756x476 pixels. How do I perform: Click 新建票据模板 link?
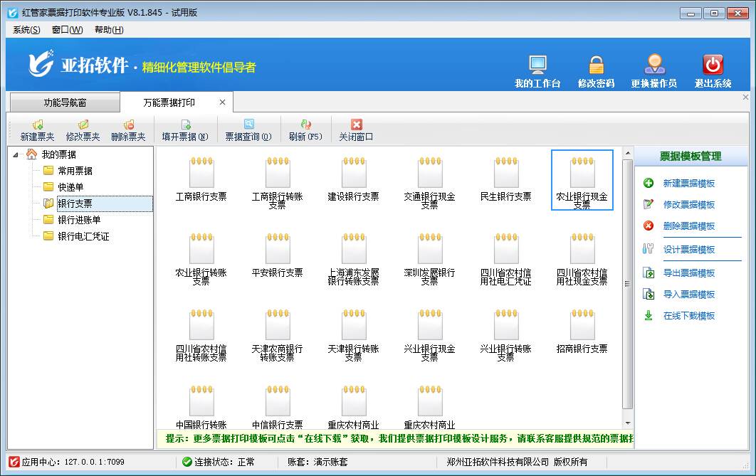point(689,184)
